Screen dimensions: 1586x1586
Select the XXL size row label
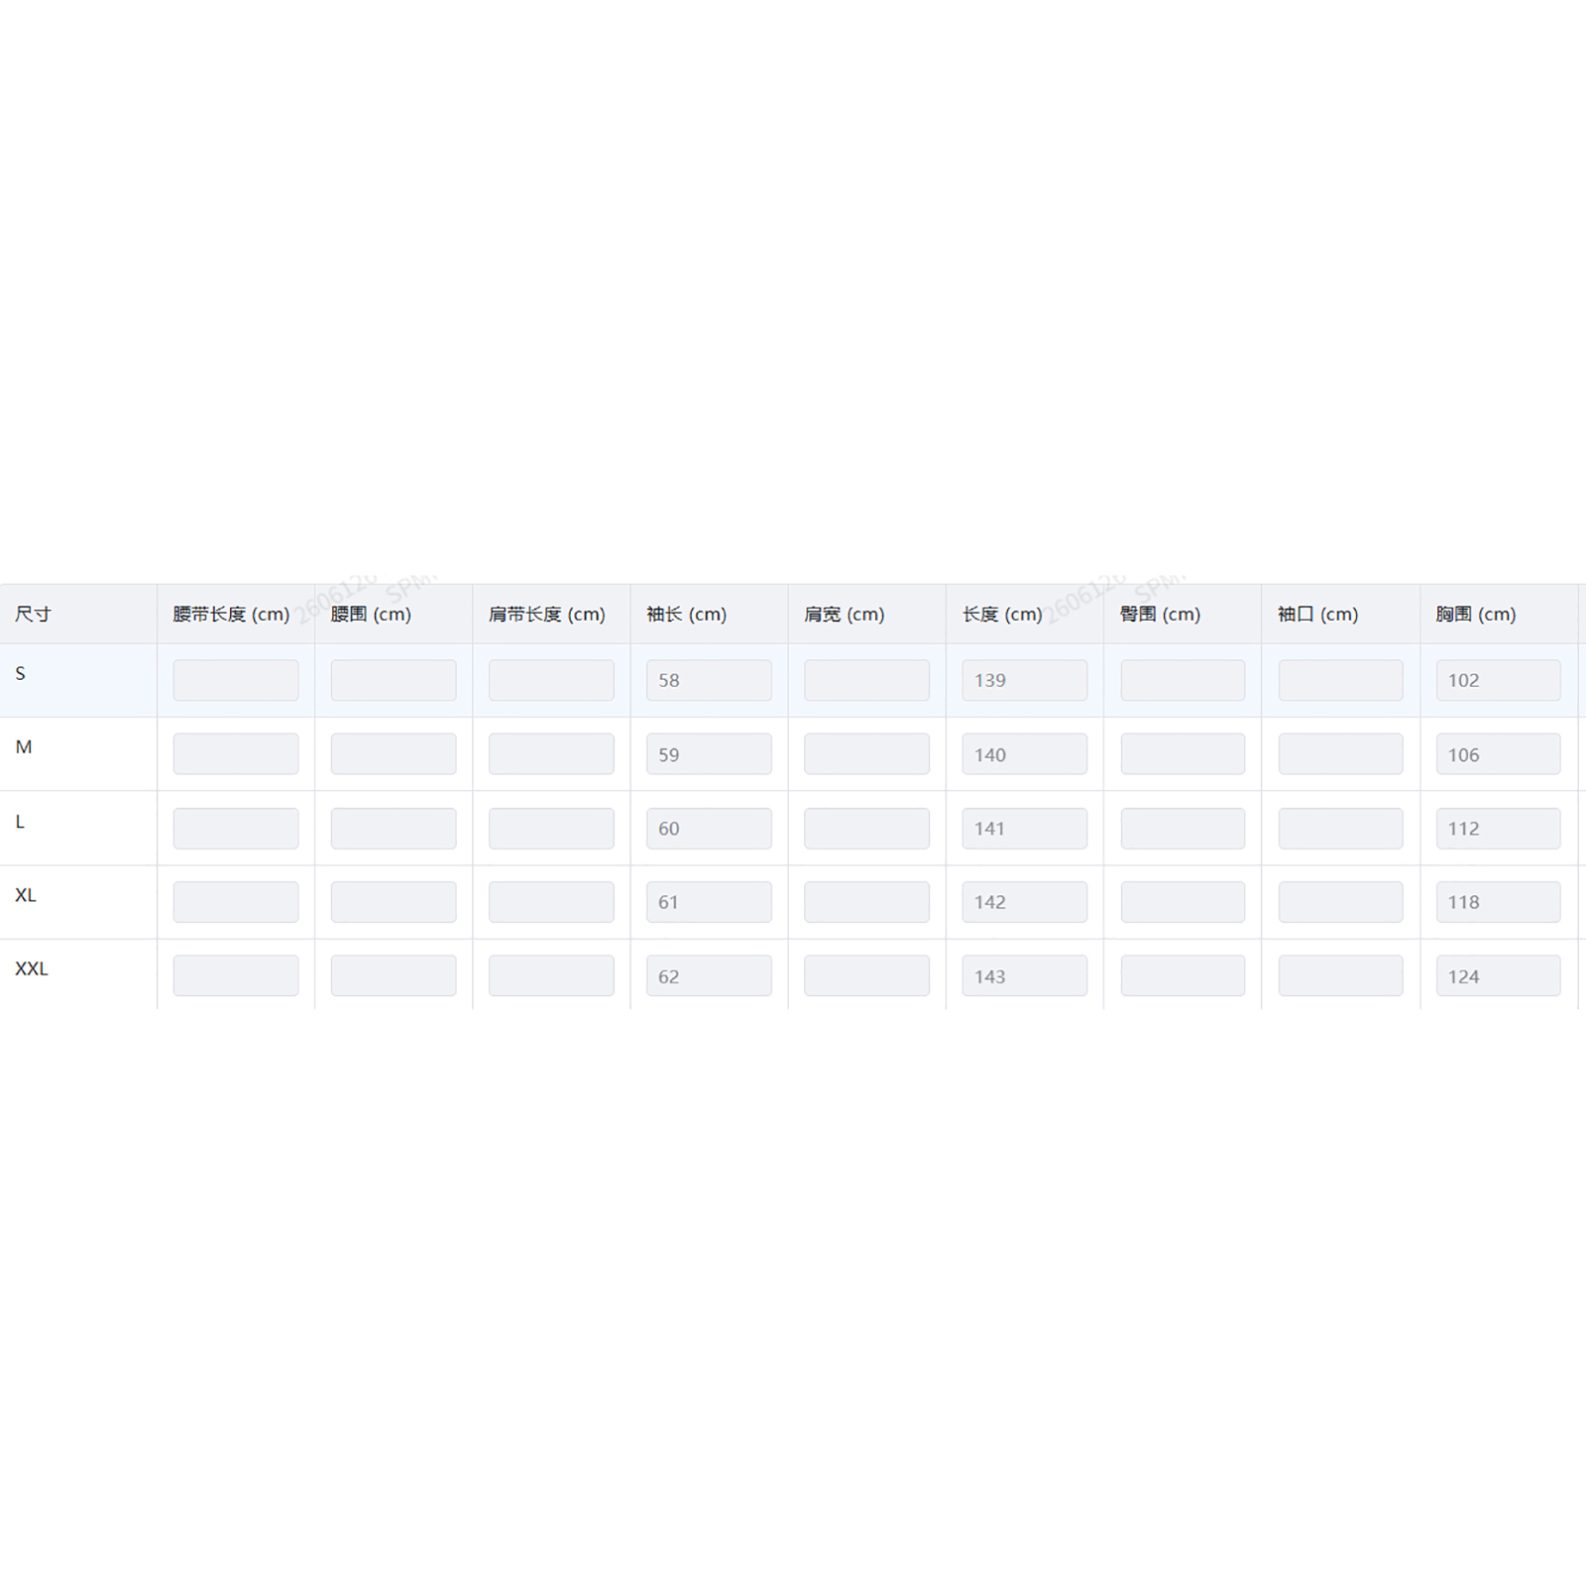[x=32, y=968]
